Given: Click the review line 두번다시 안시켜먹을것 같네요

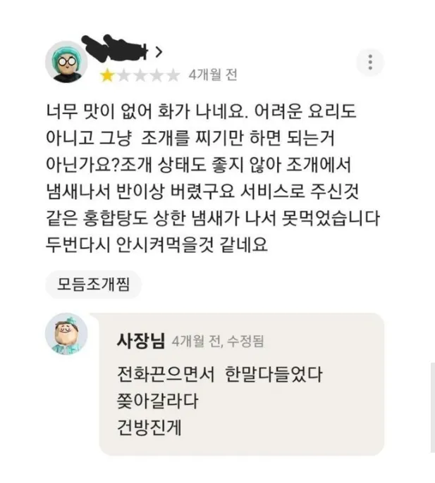Looking at the screenshot, I should (157, 244).
